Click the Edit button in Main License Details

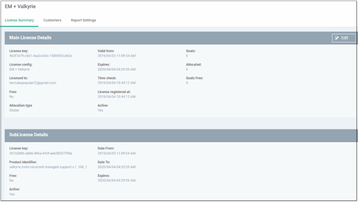coord(344,38)
